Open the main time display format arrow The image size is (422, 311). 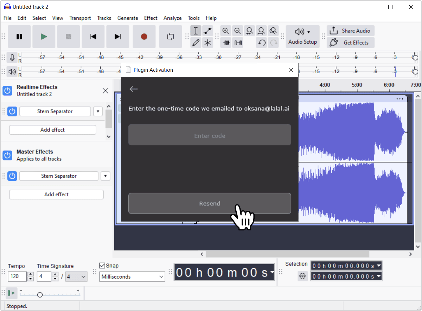(271, 272)
